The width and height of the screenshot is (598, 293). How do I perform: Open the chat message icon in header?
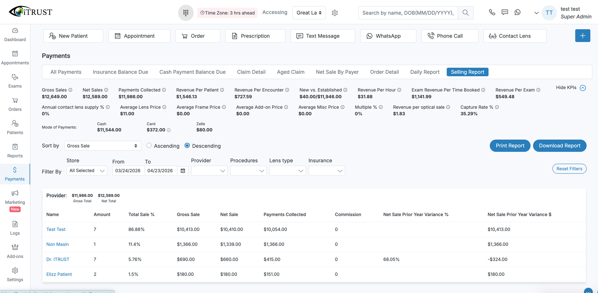[x=505, y=12]
